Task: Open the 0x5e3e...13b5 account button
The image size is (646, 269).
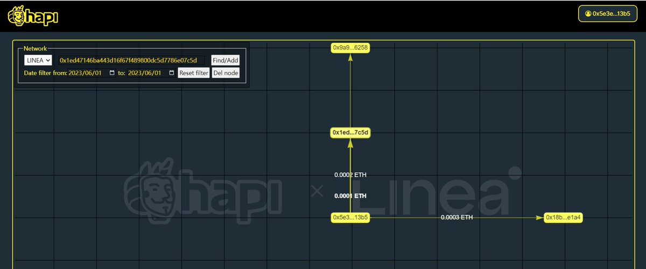Action: tap(607, 13)
